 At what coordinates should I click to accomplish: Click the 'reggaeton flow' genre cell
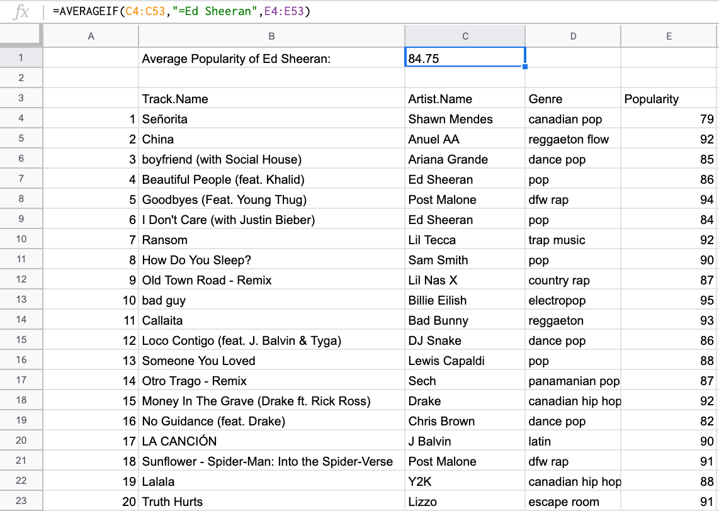coord(573,138)
